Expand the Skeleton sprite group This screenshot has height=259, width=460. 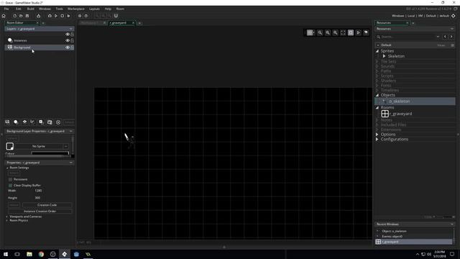click(x=384, y=56)
